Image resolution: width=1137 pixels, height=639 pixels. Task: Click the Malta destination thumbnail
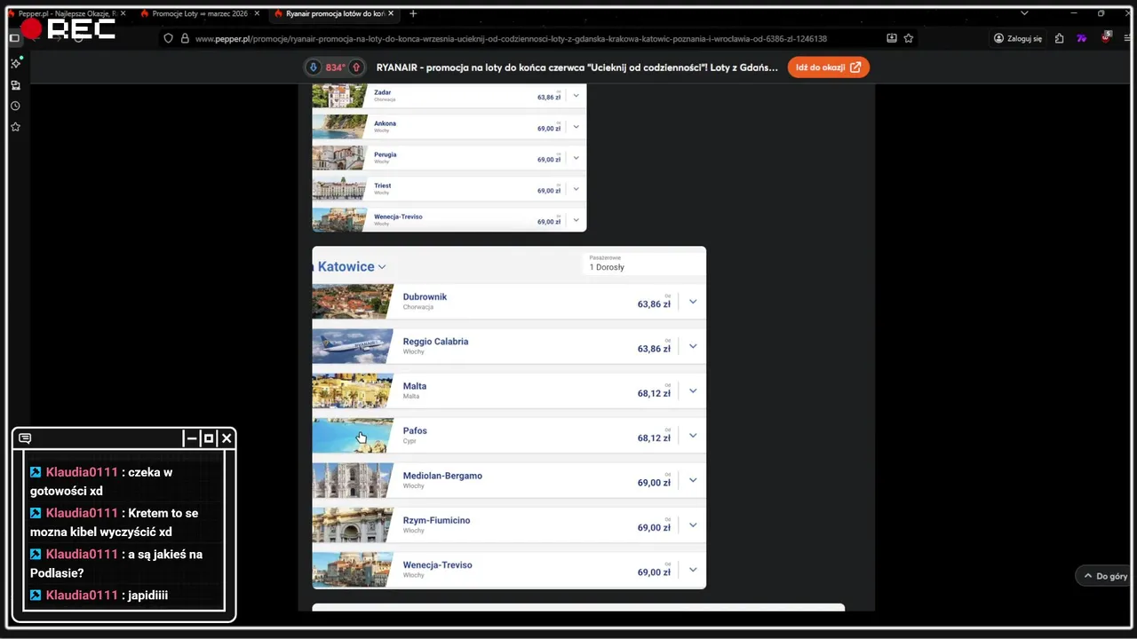coord(353,391)
